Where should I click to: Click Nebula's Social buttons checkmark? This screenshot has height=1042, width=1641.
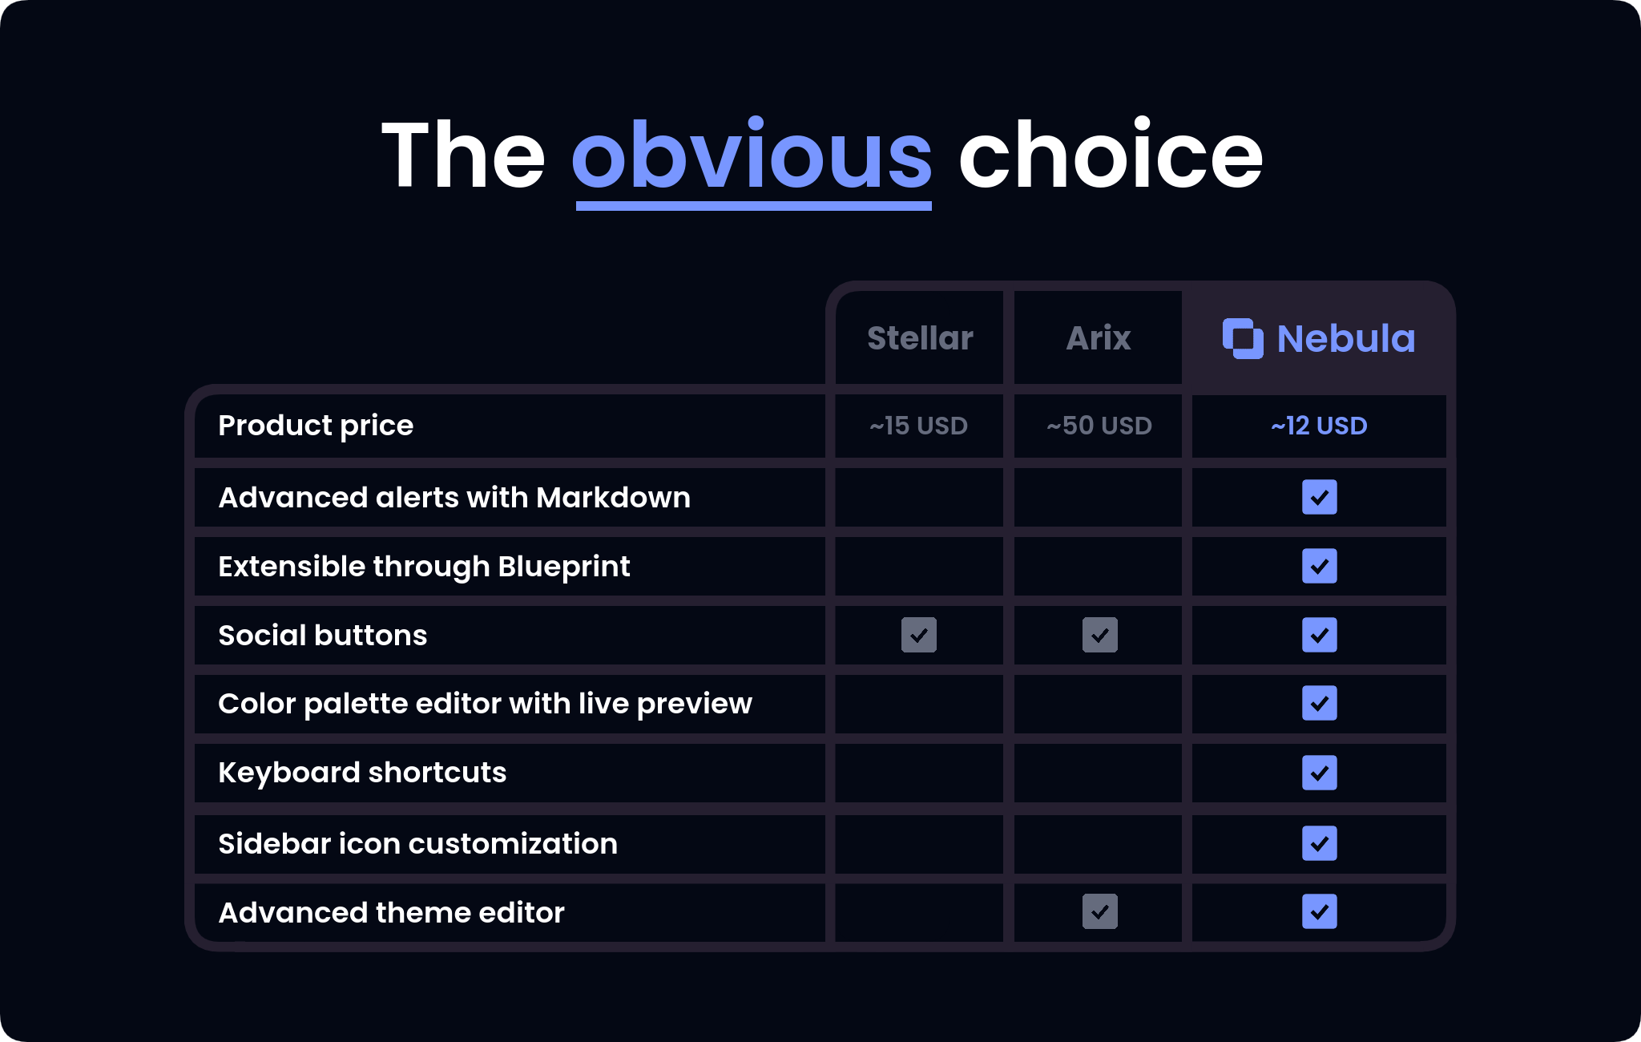[x=1319, y=635]
